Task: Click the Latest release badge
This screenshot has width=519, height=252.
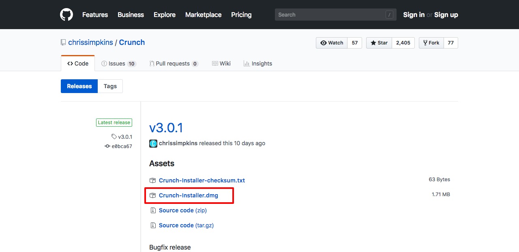Action: [114, 123]
